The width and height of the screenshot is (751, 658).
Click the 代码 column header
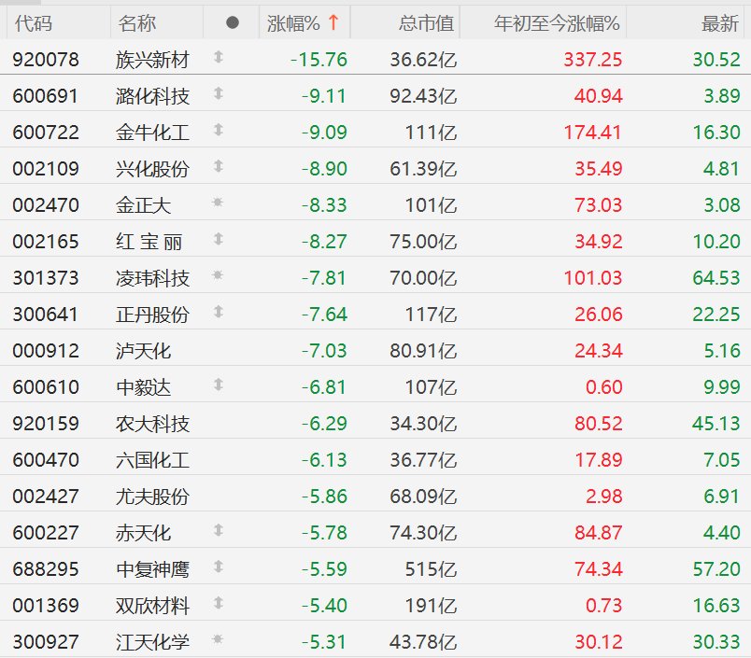click(34, 23)
